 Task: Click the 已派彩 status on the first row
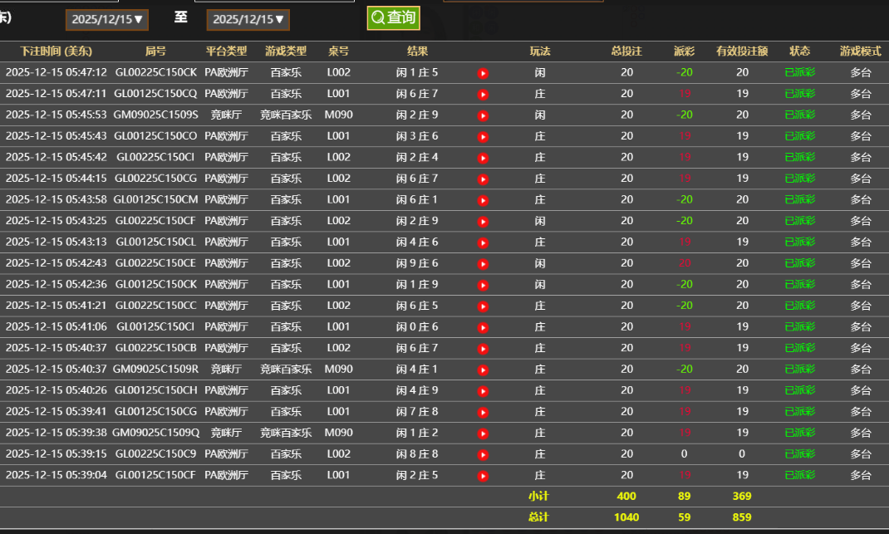coord(799,72)
